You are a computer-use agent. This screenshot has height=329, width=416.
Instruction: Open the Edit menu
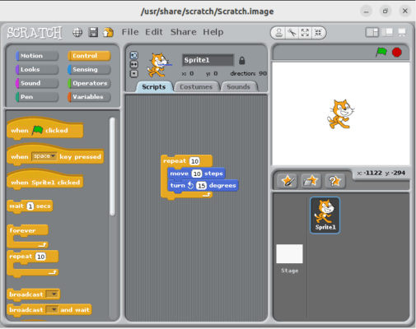154,32
